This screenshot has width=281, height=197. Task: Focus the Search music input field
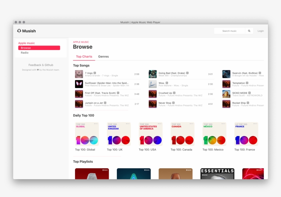coord(229,31)
